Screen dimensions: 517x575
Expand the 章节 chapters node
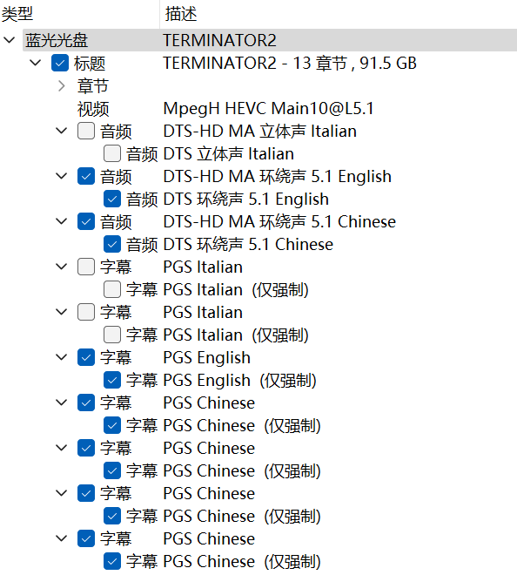click(x=62, y=85)
